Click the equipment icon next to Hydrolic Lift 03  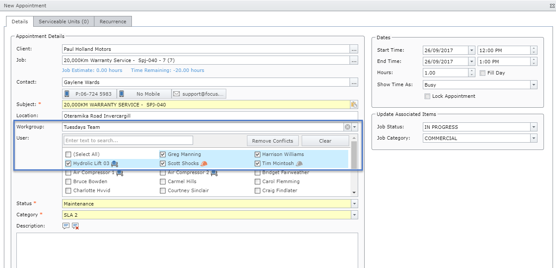115,164
